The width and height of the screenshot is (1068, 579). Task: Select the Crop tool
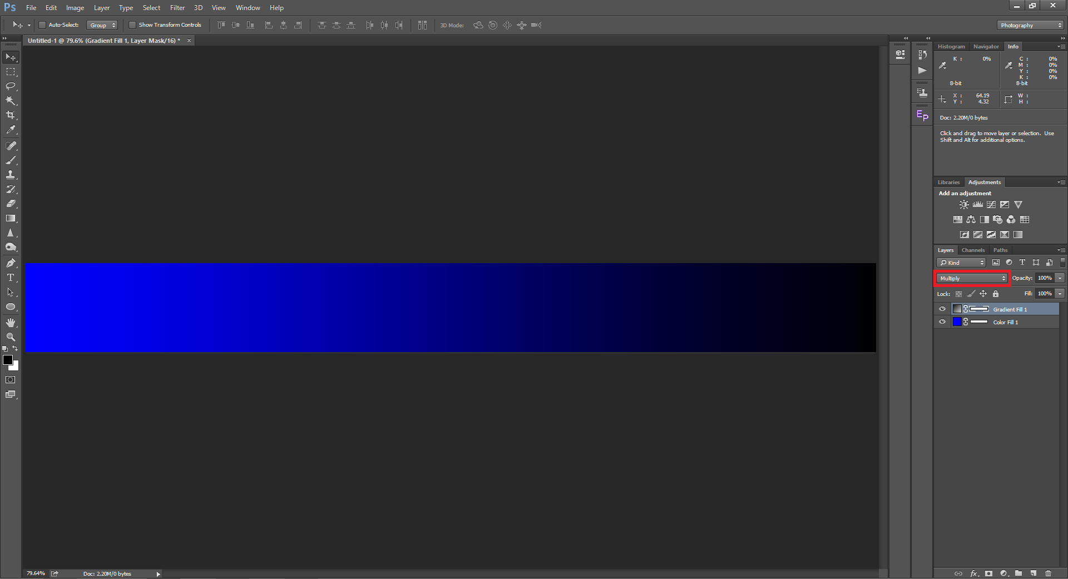(11, 115)
